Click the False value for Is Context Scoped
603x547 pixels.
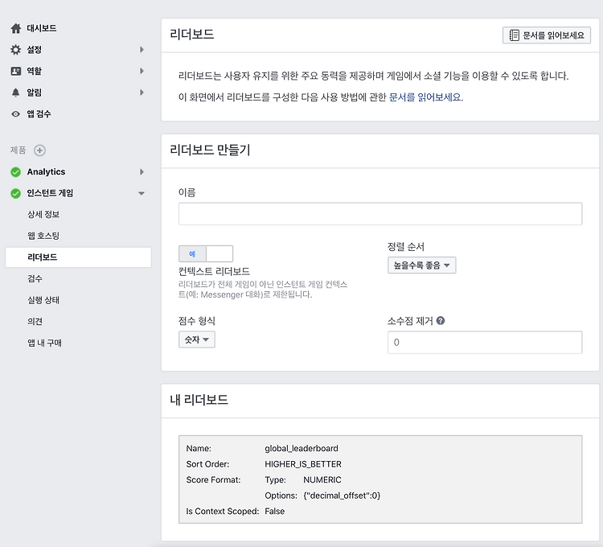tap(275, 512)
